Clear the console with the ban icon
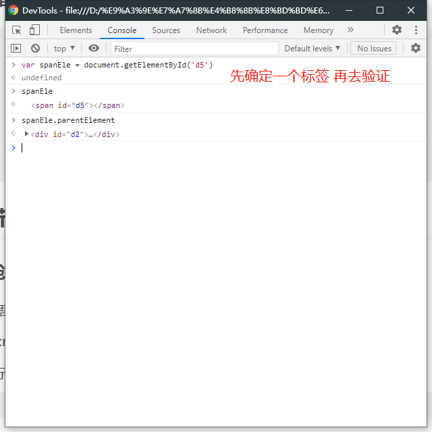The width and height of the screenshot is (432, 432). pos(35,49)
